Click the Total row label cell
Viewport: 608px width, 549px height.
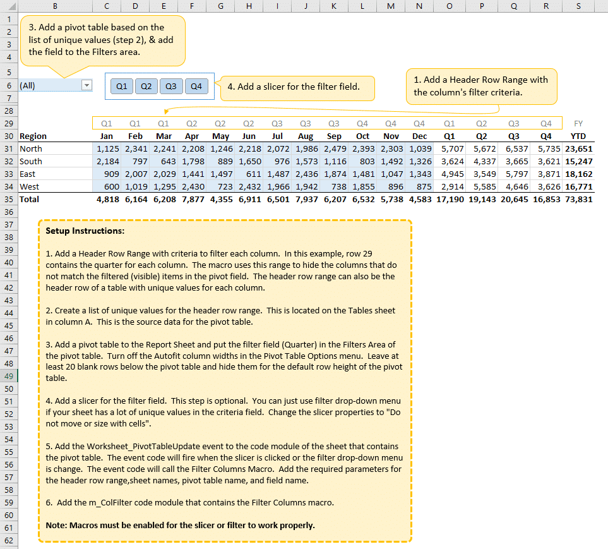coord(30,199)
